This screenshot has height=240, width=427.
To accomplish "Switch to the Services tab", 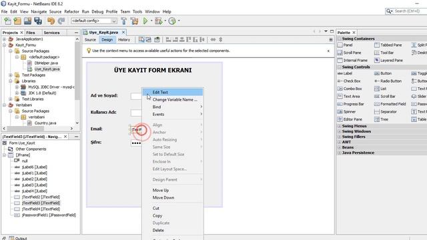I will click(x=51, y=33).
